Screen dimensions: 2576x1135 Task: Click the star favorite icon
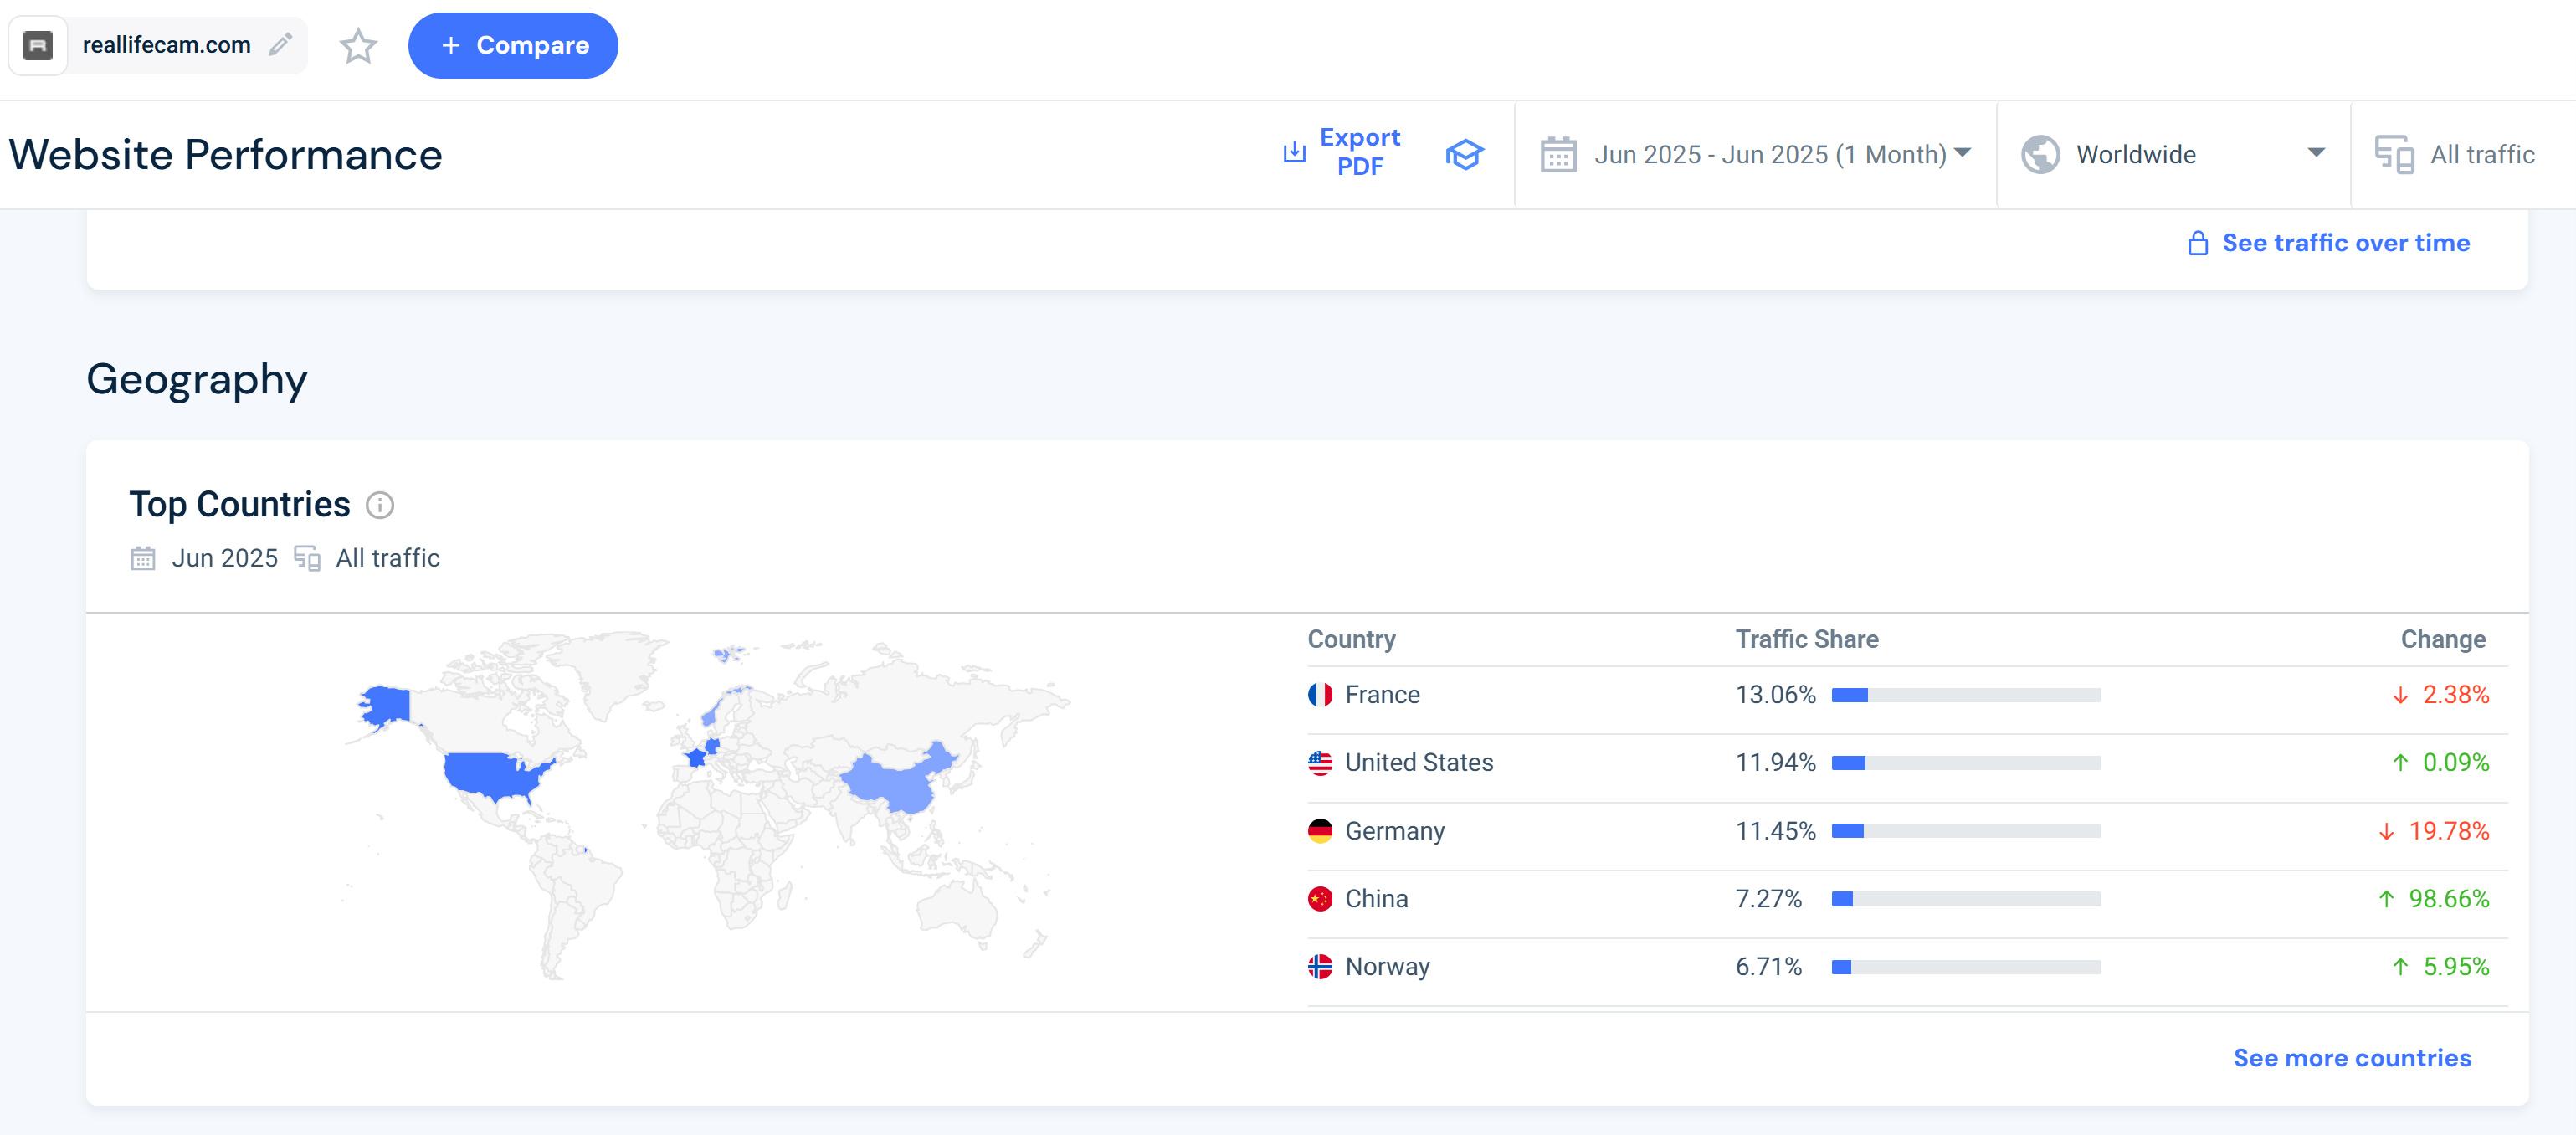(x=358, y=46)
